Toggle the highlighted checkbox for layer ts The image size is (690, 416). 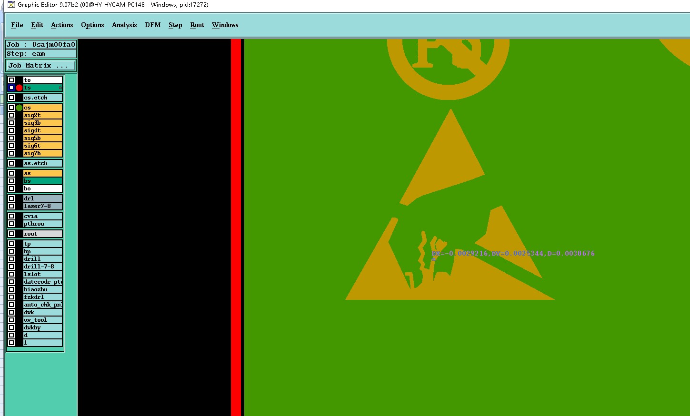point(11,88)
